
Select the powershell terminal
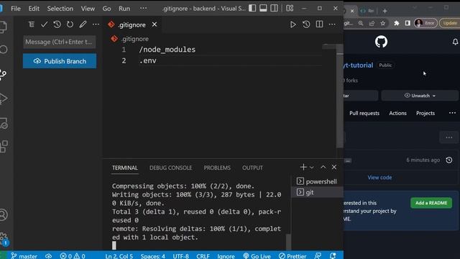point(317,181)
